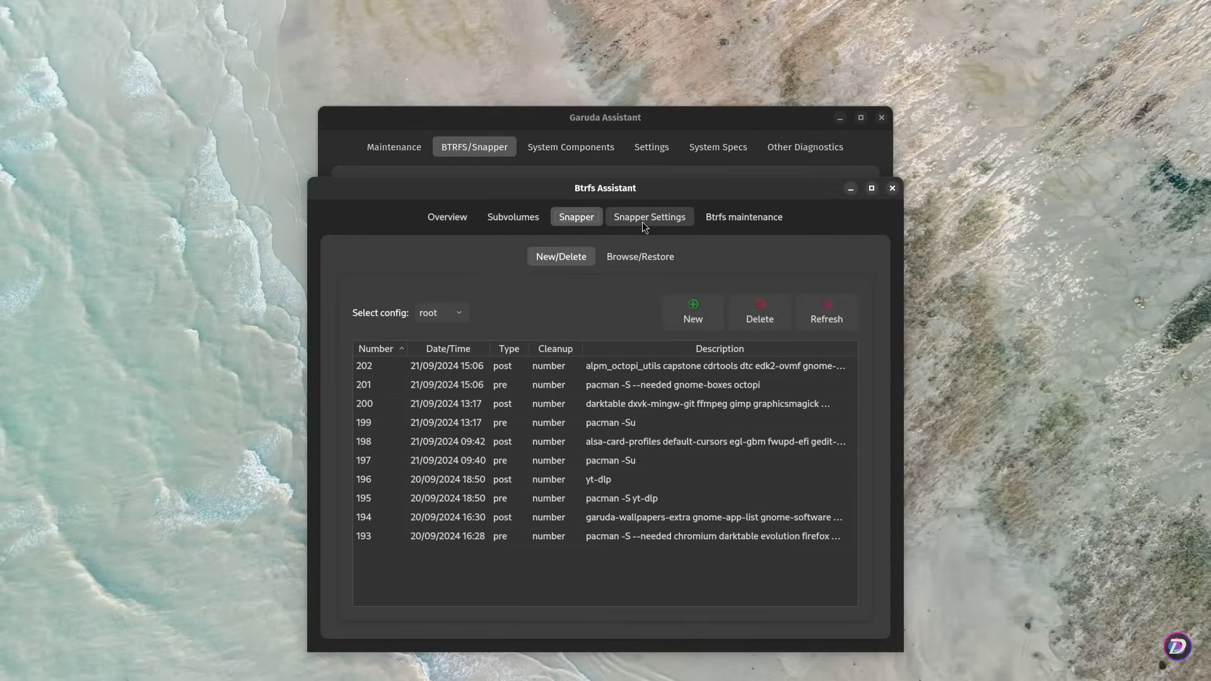
Task: Go to the Subvolumes tab
Action: pyautogui.click(x=513, y=216)
